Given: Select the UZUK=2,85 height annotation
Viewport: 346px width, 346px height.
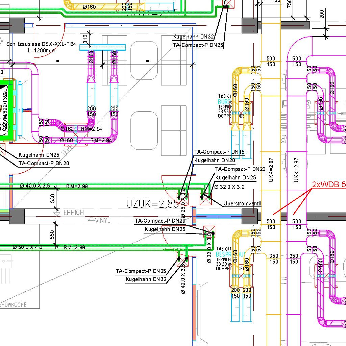Looking at the screenshot, I should tap(152, 204).
